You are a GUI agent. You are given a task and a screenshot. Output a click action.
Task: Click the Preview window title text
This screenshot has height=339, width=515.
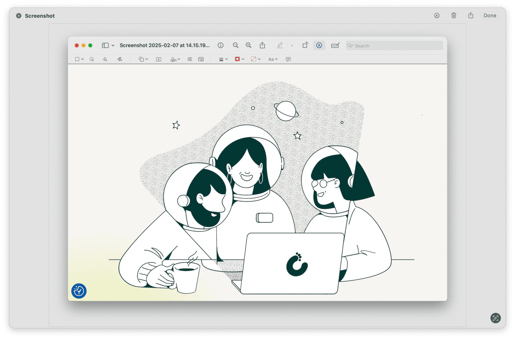(164, 45)
